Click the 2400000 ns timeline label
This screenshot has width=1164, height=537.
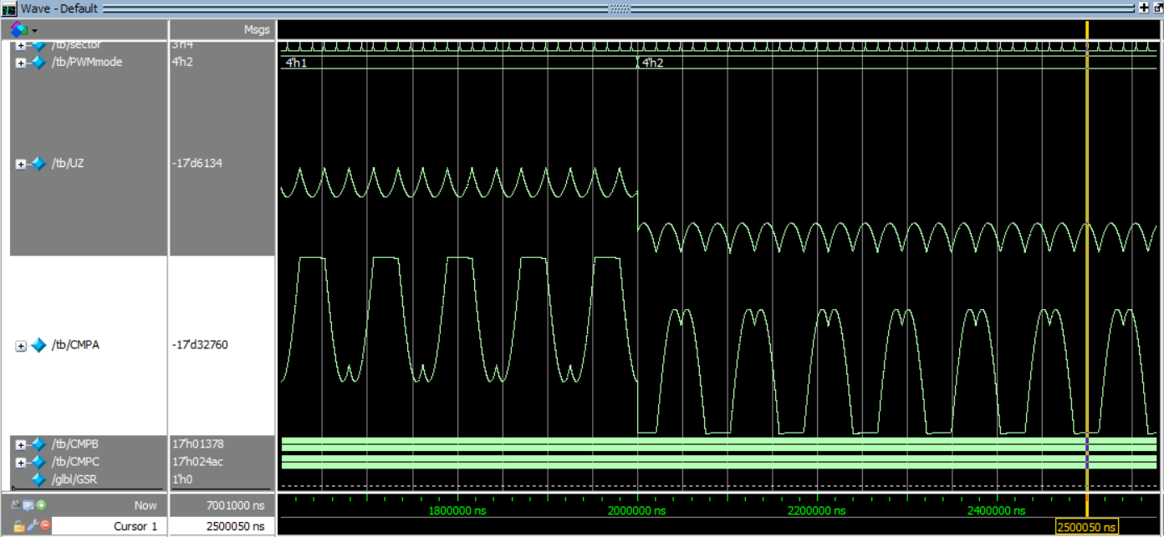point(996,510)
